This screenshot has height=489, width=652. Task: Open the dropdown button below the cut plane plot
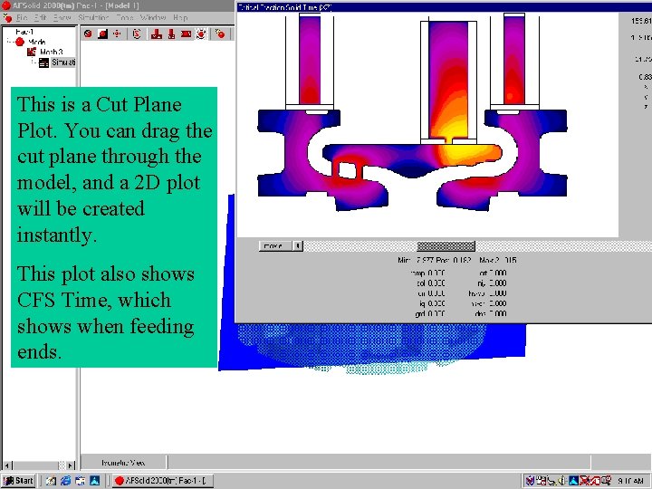(x=275, y=246)
